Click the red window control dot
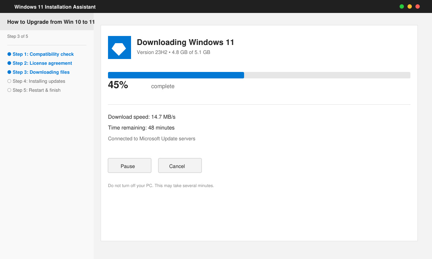 (418, 6)
